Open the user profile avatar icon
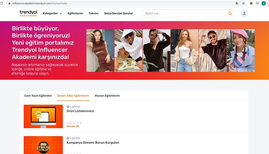 point(244,13)
